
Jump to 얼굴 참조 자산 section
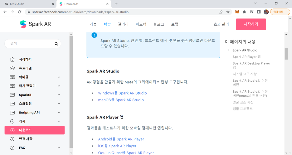tap(243, 102)
